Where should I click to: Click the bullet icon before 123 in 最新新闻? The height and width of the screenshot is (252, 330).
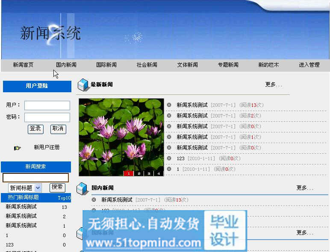coord(169,158)
